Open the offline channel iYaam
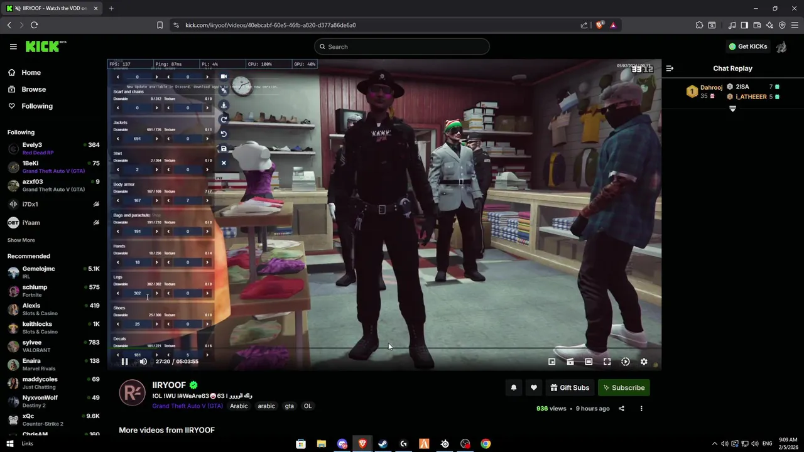804x452 pixels. pos(53,223)
